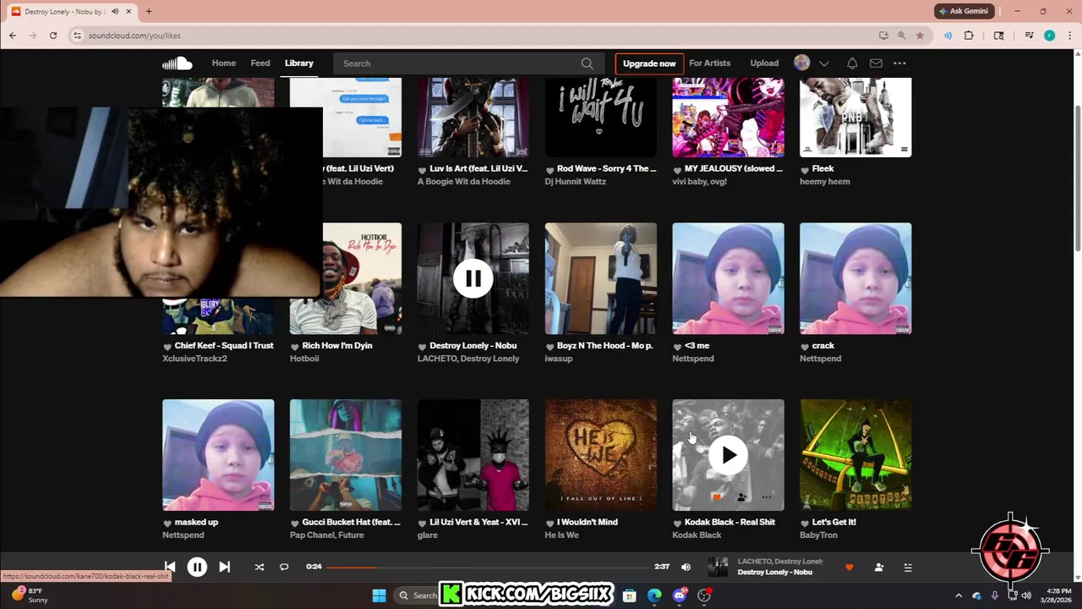
Task: Skip to next track in player
Action: 224,567
